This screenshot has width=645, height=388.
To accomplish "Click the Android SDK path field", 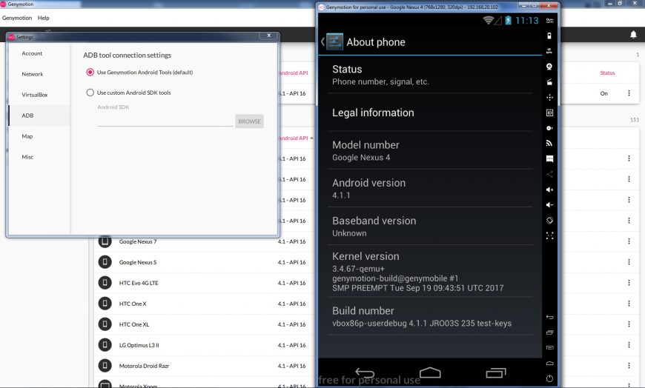I will [x=165, y=121].
